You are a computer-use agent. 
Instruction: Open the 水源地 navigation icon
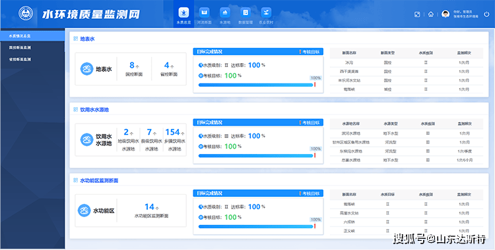pyautogui.click(x=225, y=12)
